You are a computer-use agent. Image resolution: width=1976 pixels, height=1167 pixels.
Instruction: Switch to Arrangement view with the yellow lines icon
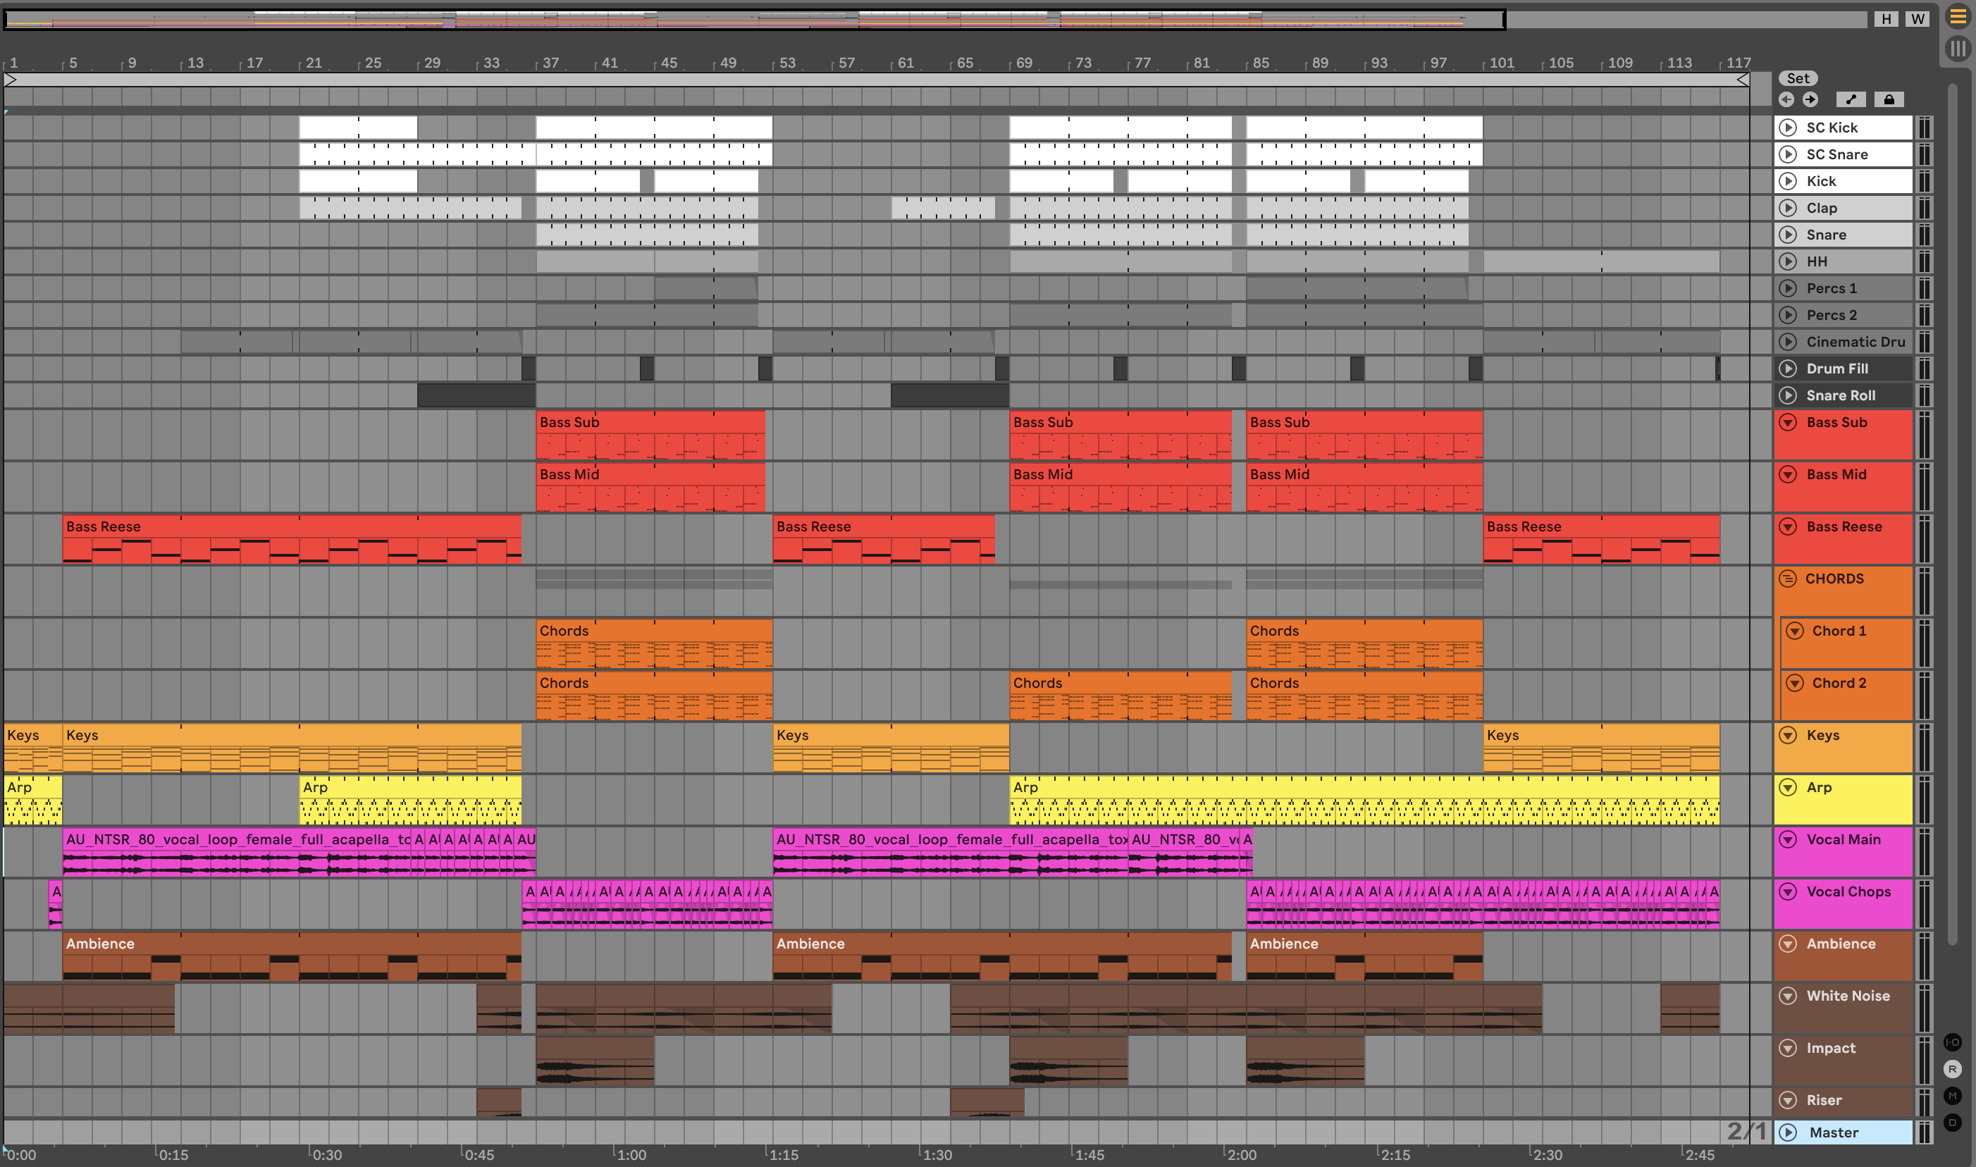tap(1958, 16)
